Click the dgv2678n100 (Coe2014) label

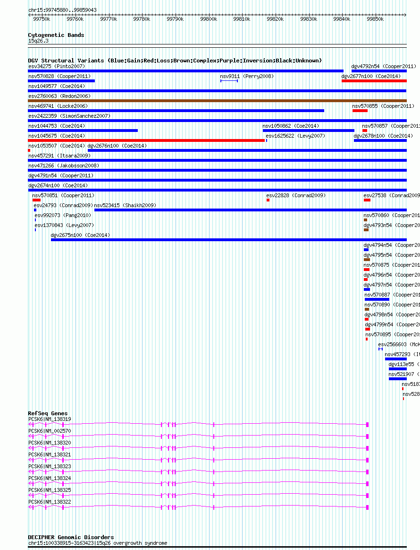point(383,136)
